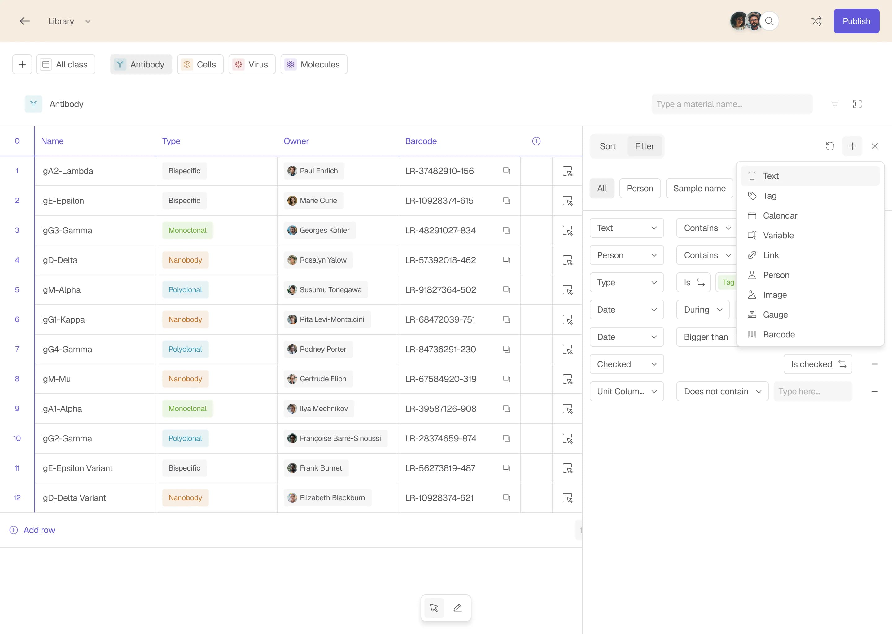Open the Unit Column field dropdown
892x634 pixels.
tap(627, 391)
